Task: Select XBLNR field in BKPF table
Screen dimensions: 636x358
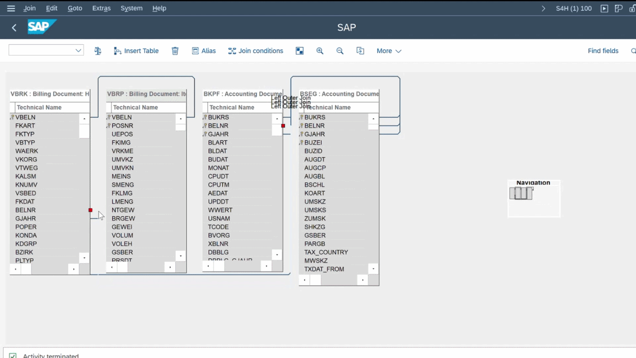Action: (218, 244)
